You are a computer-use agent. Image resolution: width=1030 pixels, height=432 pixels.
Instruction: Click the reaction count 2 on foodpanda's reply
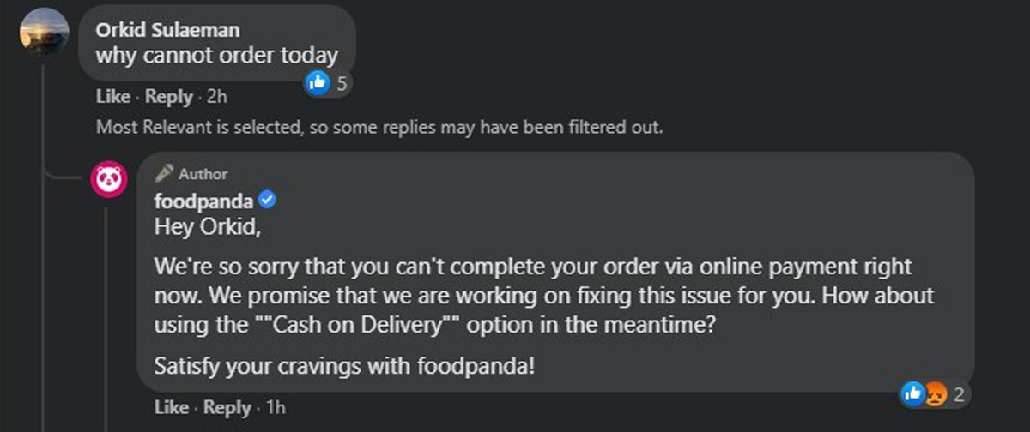(958, 394)
